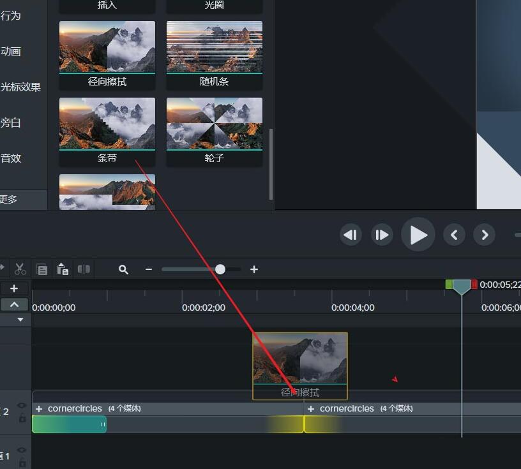Lock track 2 using the lock icon
Viewport: 521px width, 469px height.
[22, 417]
